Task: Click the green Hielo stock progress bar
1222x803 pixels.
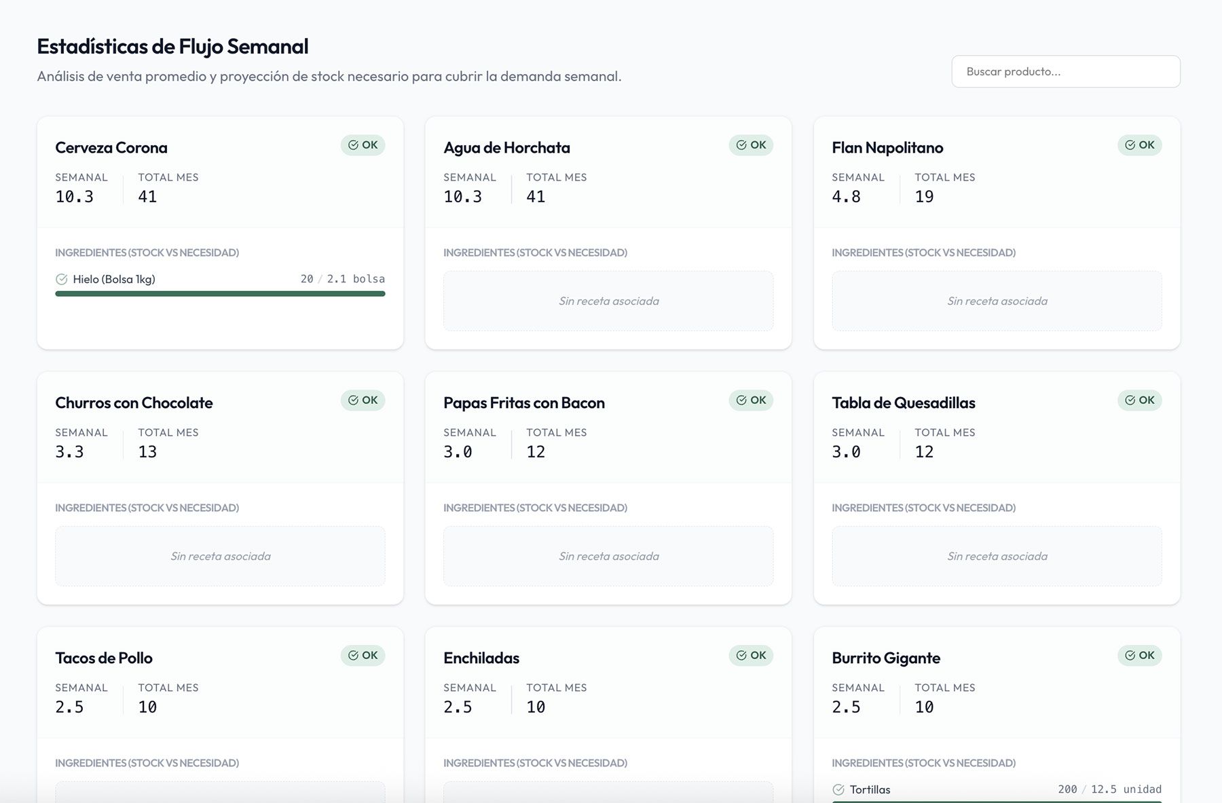Action: [220, 294]
